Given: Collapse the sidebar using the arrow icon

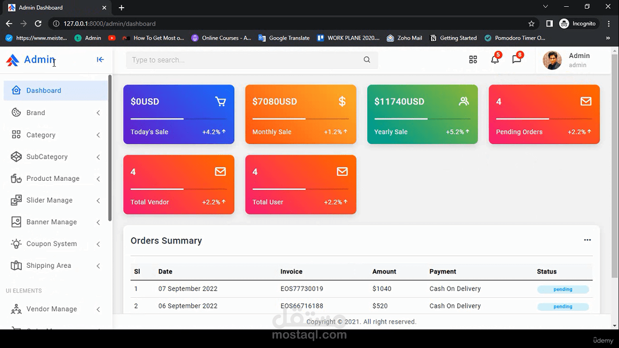Looking at the screenshot, I should click(x=100, y=59).
